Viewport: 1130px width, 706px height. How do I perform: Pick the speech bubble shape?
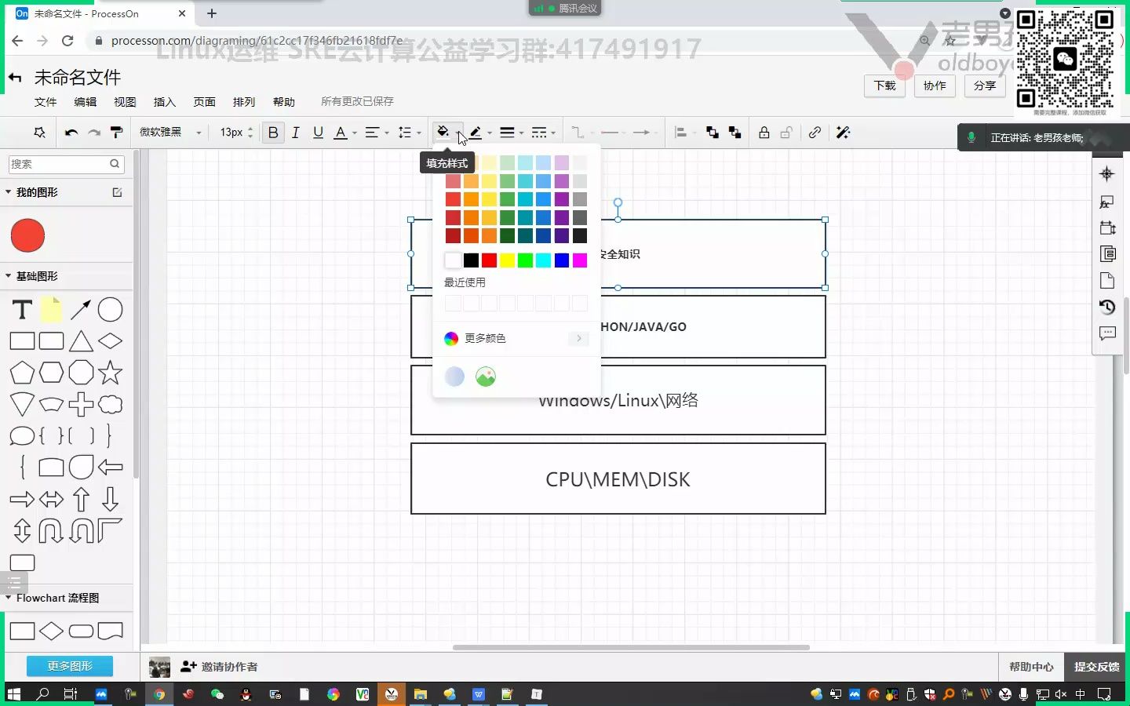pos(22,435)
